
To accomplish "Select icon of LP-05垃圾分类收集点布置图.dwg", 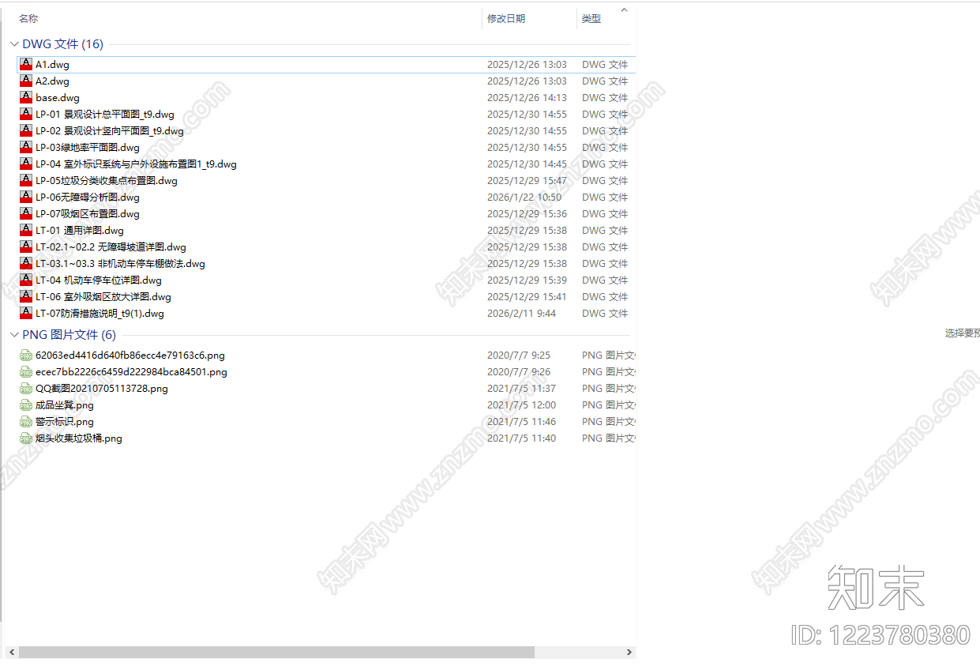I will (x=26, y=181).
